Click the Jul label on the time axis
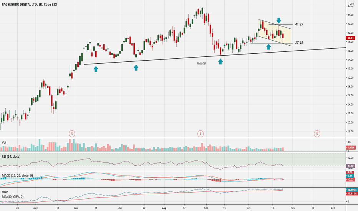 (120, 208)
